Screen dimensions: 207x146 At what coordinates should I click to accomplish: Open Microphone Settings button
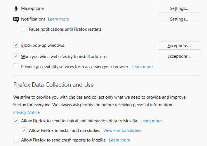179,8
